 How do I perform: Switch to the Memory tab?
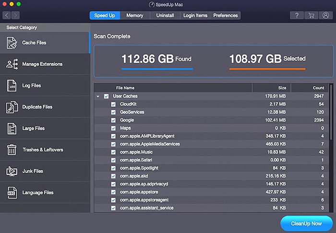point(135,15)
